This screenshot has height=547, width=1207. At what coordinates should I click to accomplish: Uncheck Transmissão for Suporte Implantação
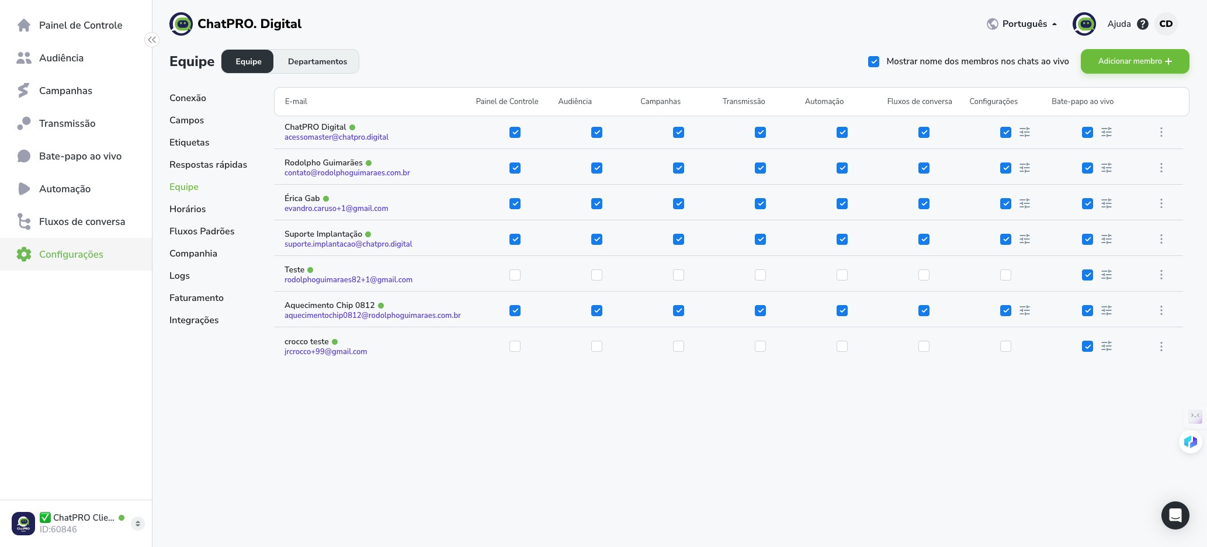[x=760, y=240]
